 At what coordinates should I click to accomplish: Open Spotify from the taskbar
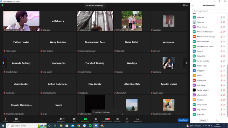tap(90, 126)
